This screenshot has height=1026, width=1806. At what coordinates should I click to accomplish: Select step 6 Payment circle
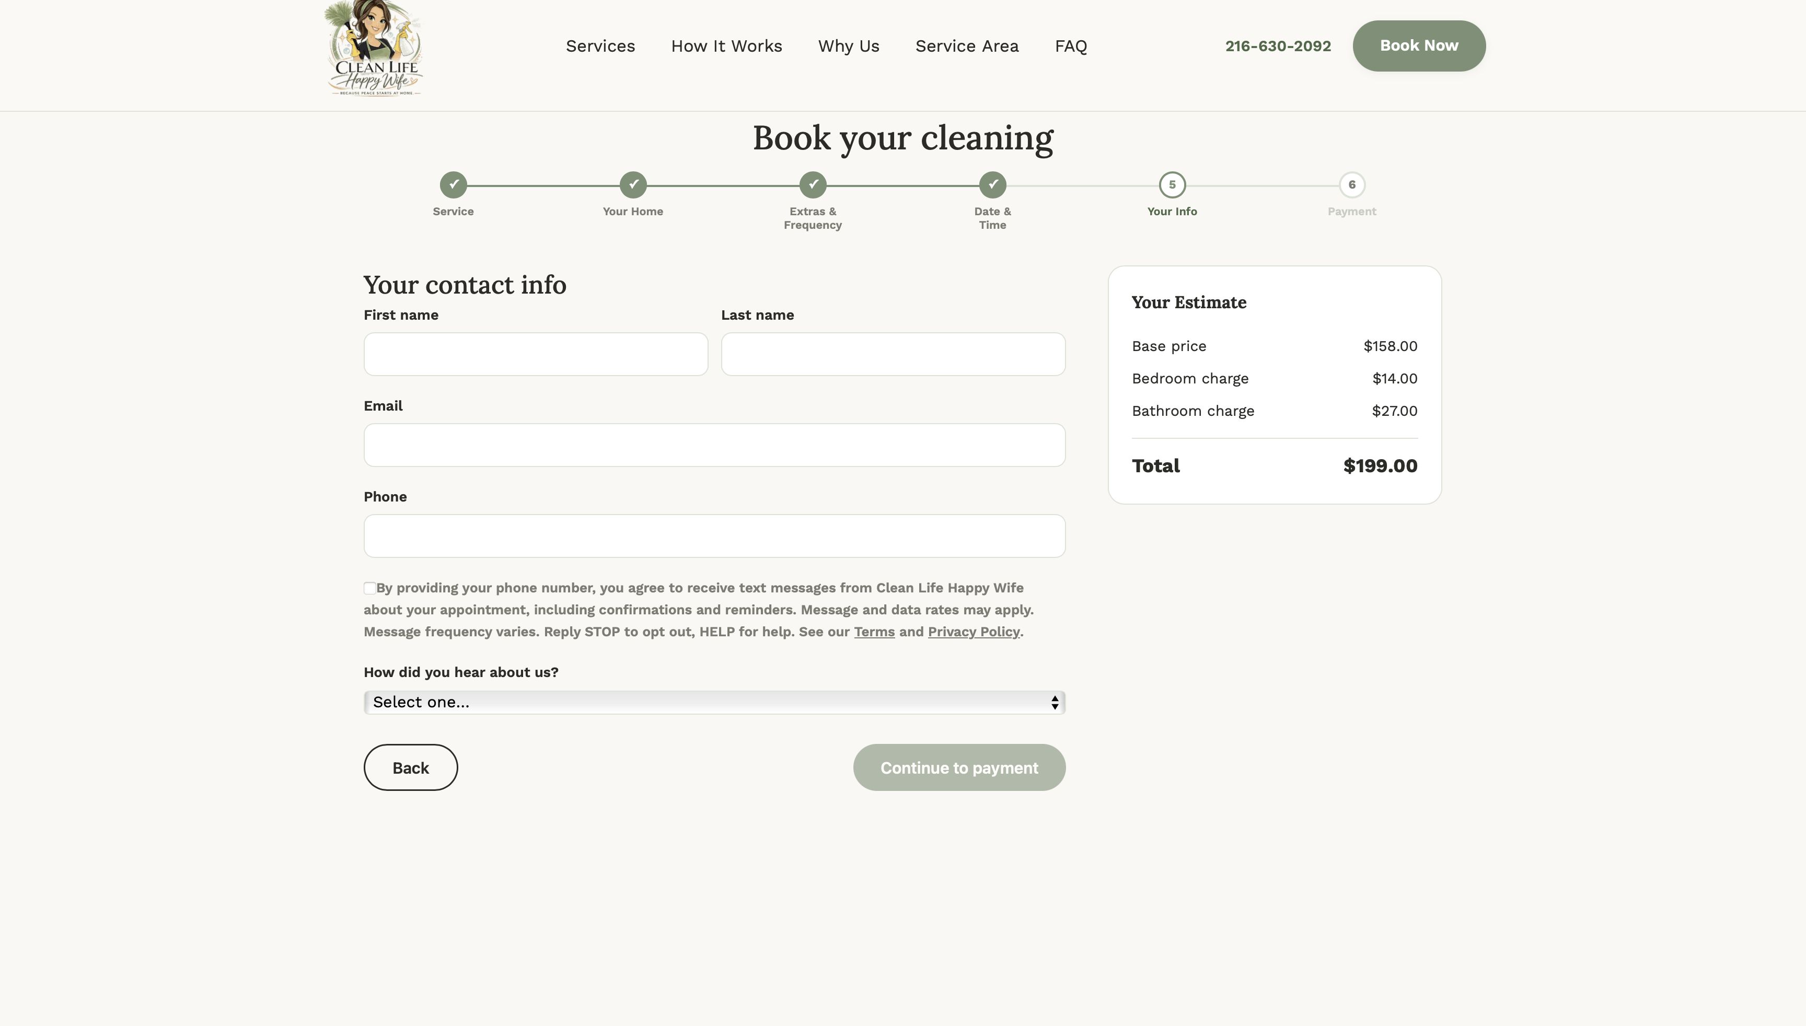(1352, 185)
